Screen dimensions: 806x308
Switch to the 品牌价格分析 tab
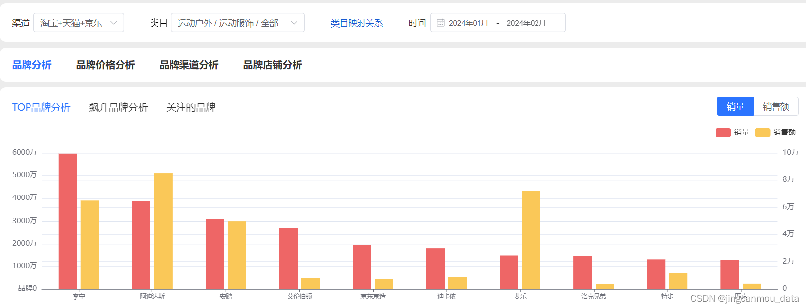point(106,65)
